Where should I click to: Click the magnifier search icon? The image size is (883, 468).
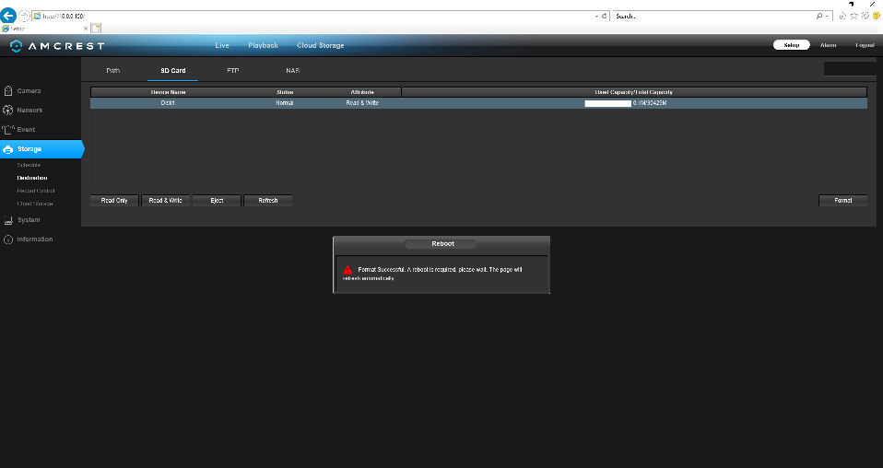(x=819, y=16)
